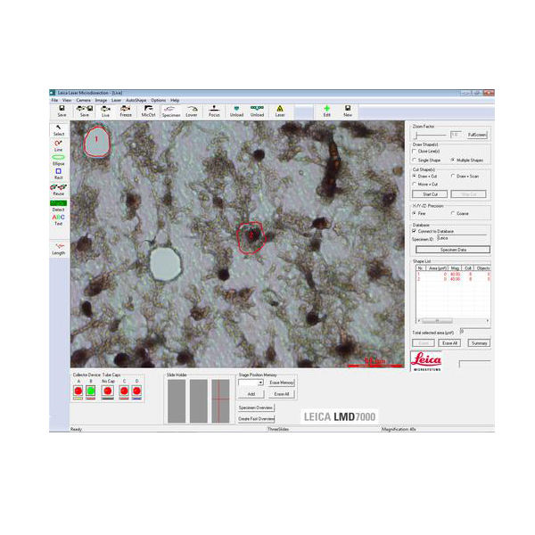Select the Ellipse drawing tool
The image size is (535, 535).
[x=58, y=157]
